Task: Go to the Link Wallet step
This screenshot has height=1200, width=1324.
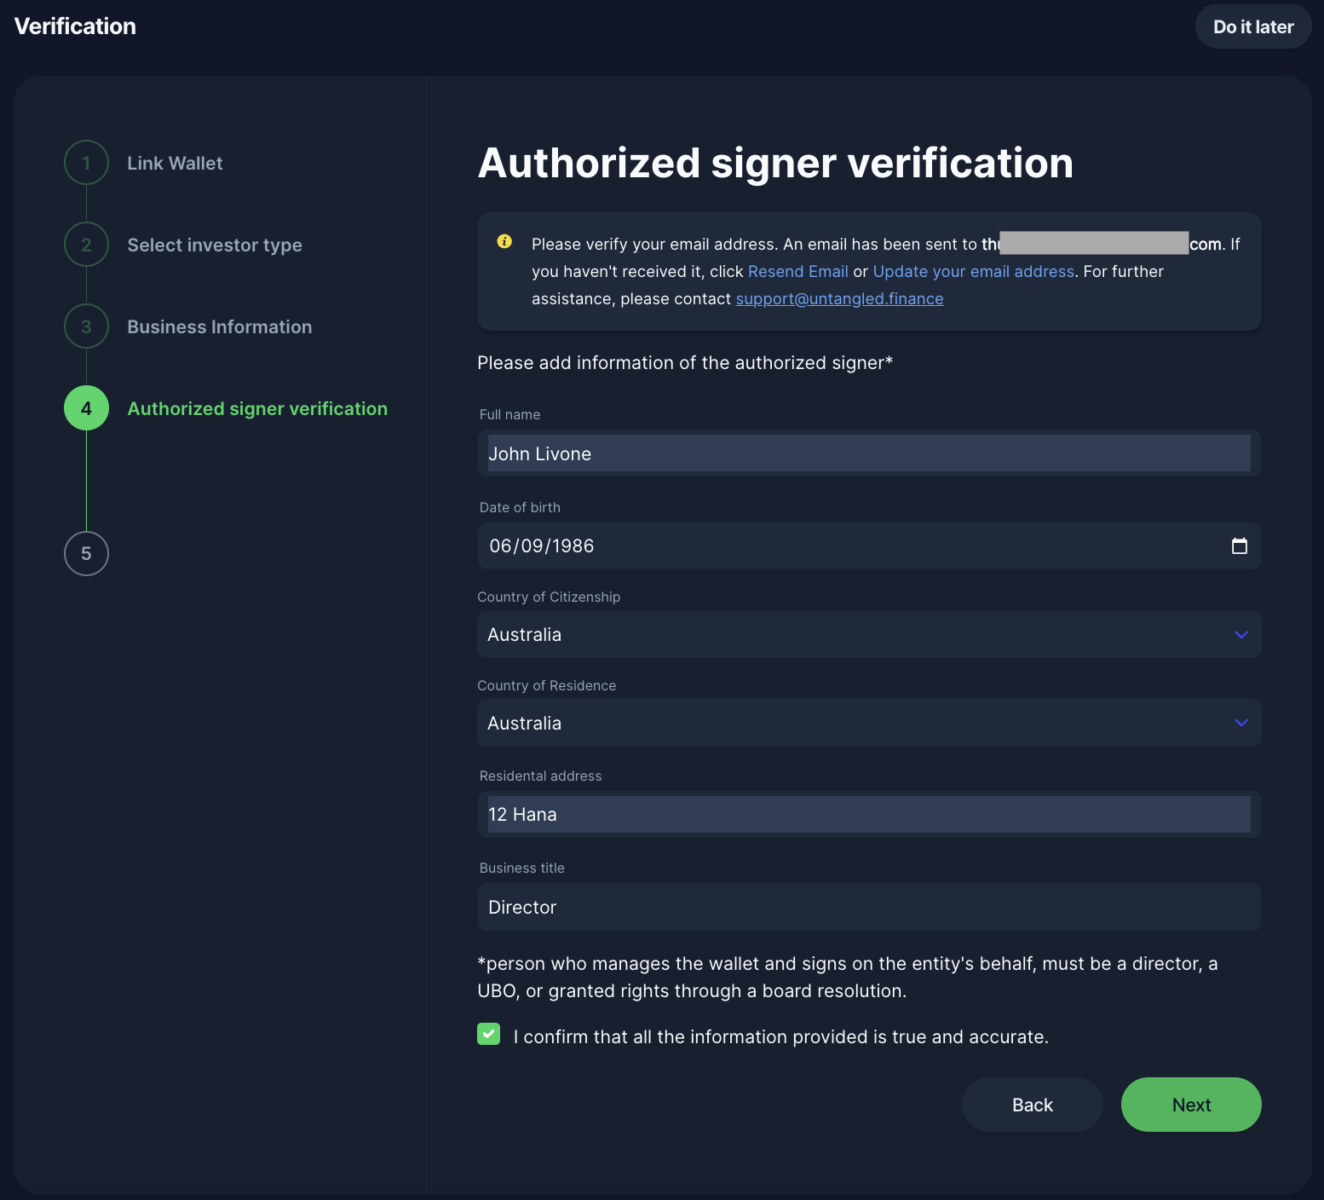Action: click(x=175, y=163)
